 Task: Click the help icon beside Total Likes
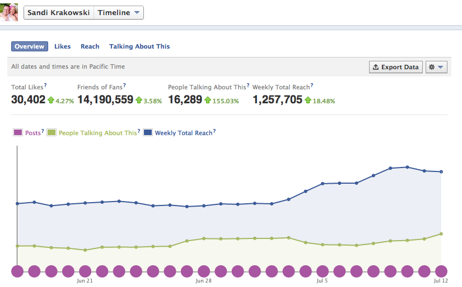tap(45, 85)
